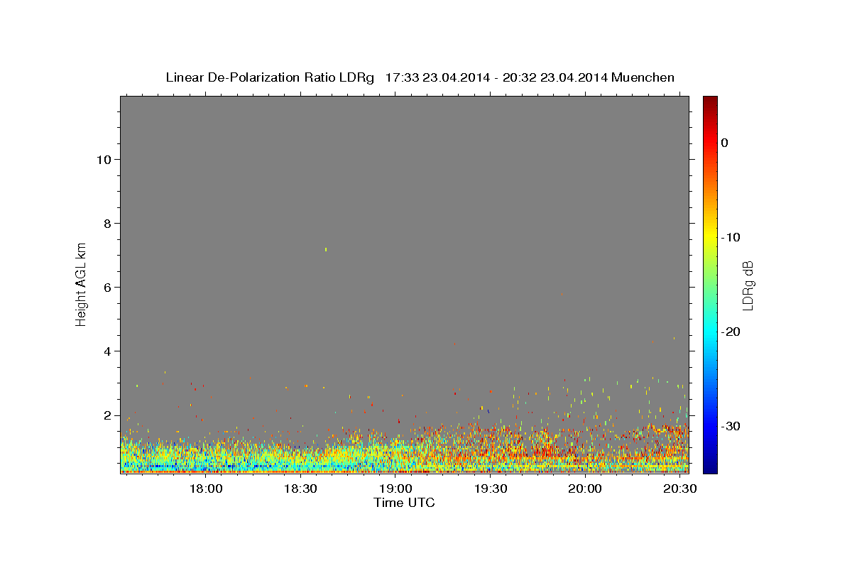Click the isolated yellow data point near 7 km
The width and height of the screenshot is (852, 568).
coord(326,249)
